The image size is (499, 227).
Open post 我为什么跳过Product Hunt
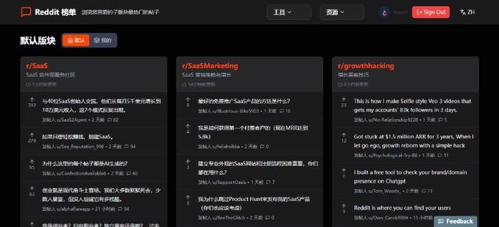tap(254, 203)
